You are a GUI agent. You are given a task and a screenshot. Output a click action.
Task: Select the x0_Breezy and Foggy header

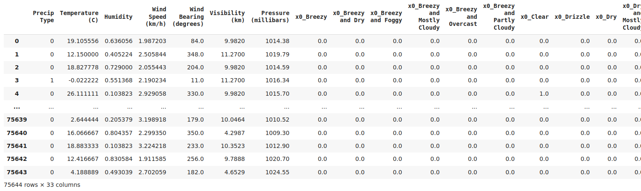(386, 17)
